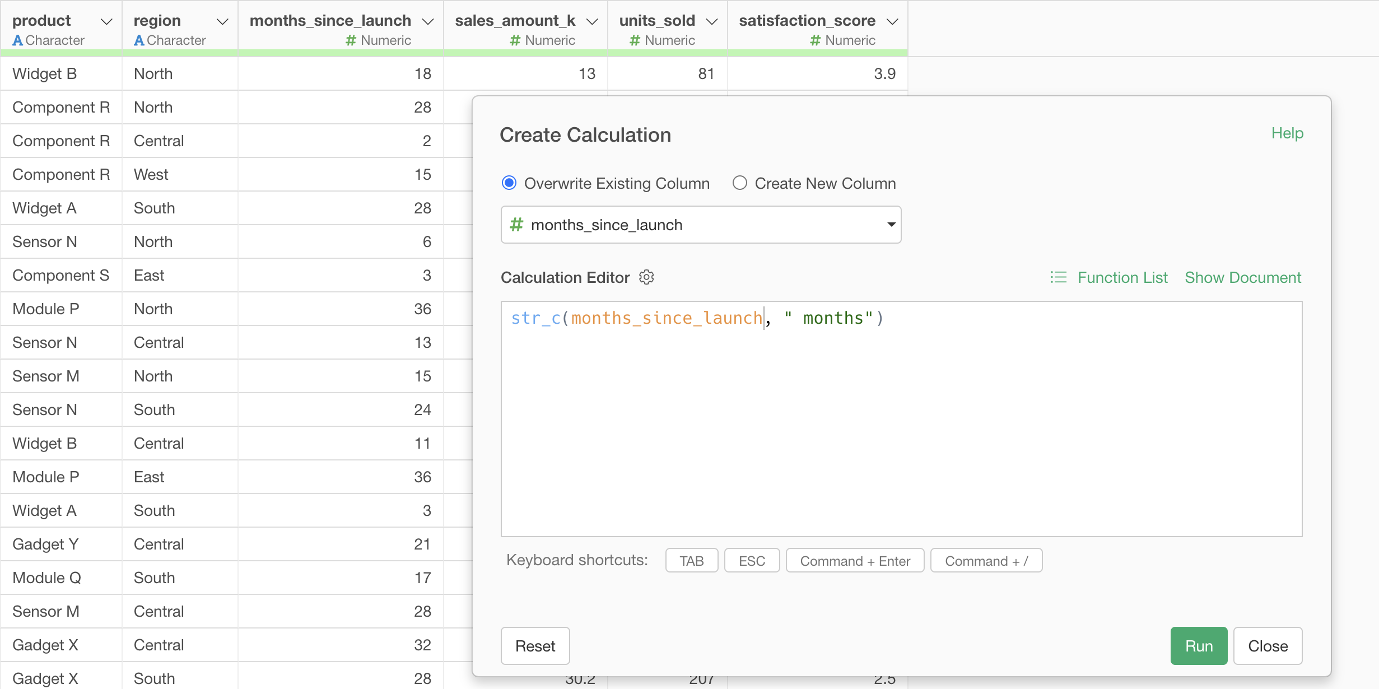
Task: Select Create New Column radio button
Action: (x=739, y=183)
